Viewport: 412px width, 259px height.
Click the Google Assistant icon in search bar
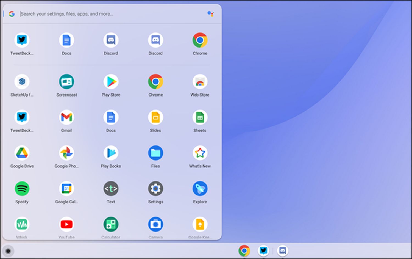tap(210, 14)
